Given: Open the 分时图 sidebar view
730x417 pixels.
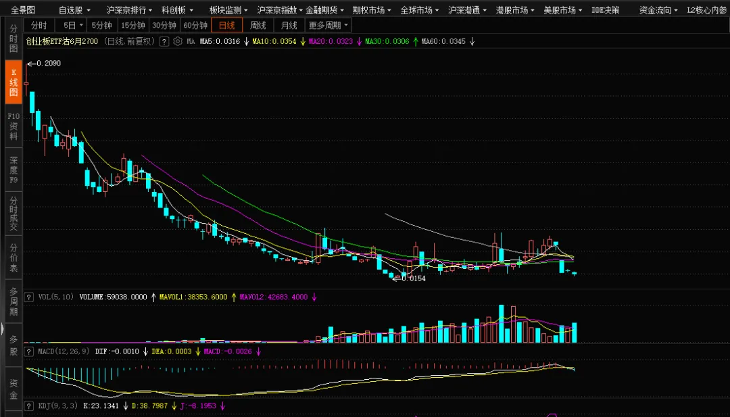Looking at the screenshot, I should pos(14,39).
